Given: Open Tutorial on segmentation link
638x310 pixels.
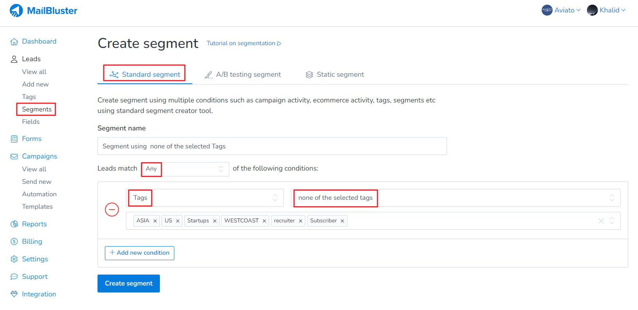Looking at the screenshot, I should 244,43.
